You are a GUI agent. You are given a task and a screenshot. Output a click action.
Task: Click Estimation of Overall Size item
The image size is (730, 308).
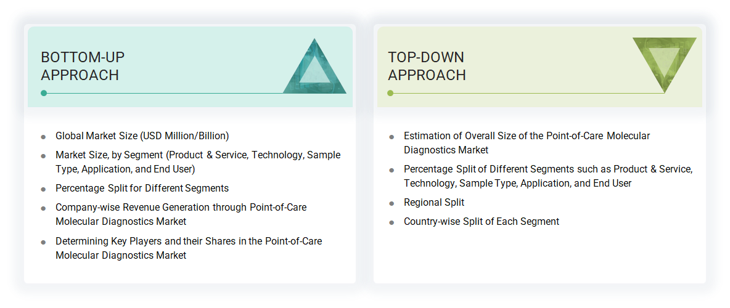click(527, 142)
